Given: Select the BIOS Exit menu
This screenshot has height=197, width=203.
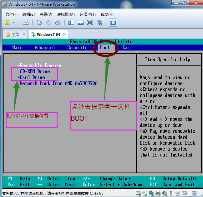Looking at the screenshot, I should (x=127, y=48).
